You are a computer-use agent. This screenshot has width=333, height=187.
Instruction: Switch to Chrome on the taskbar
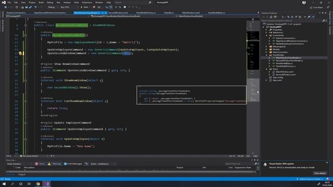tap(38, 184)
